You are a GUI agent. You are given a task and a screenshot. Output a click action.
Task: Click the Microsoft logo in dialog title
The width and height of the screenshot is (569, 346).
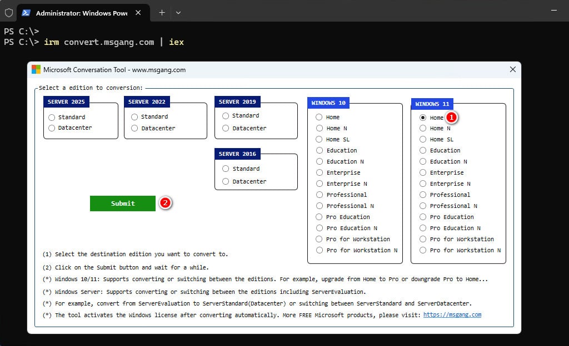click(x=36, y=69)
